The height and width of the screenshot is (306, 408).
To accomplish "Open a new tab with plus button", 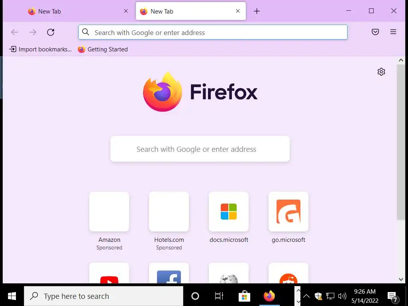I will [x=257, y=11].
